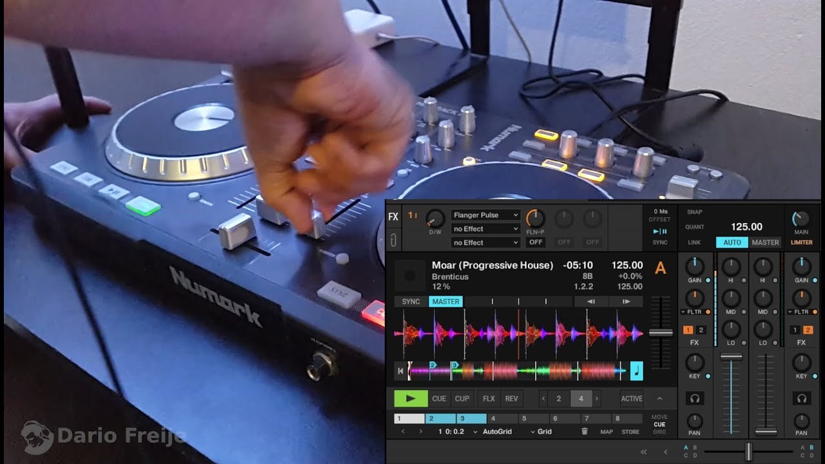Click cue marker 3 on stripe
The width and height of the screenshot is (825, 464).
(454, 365)
